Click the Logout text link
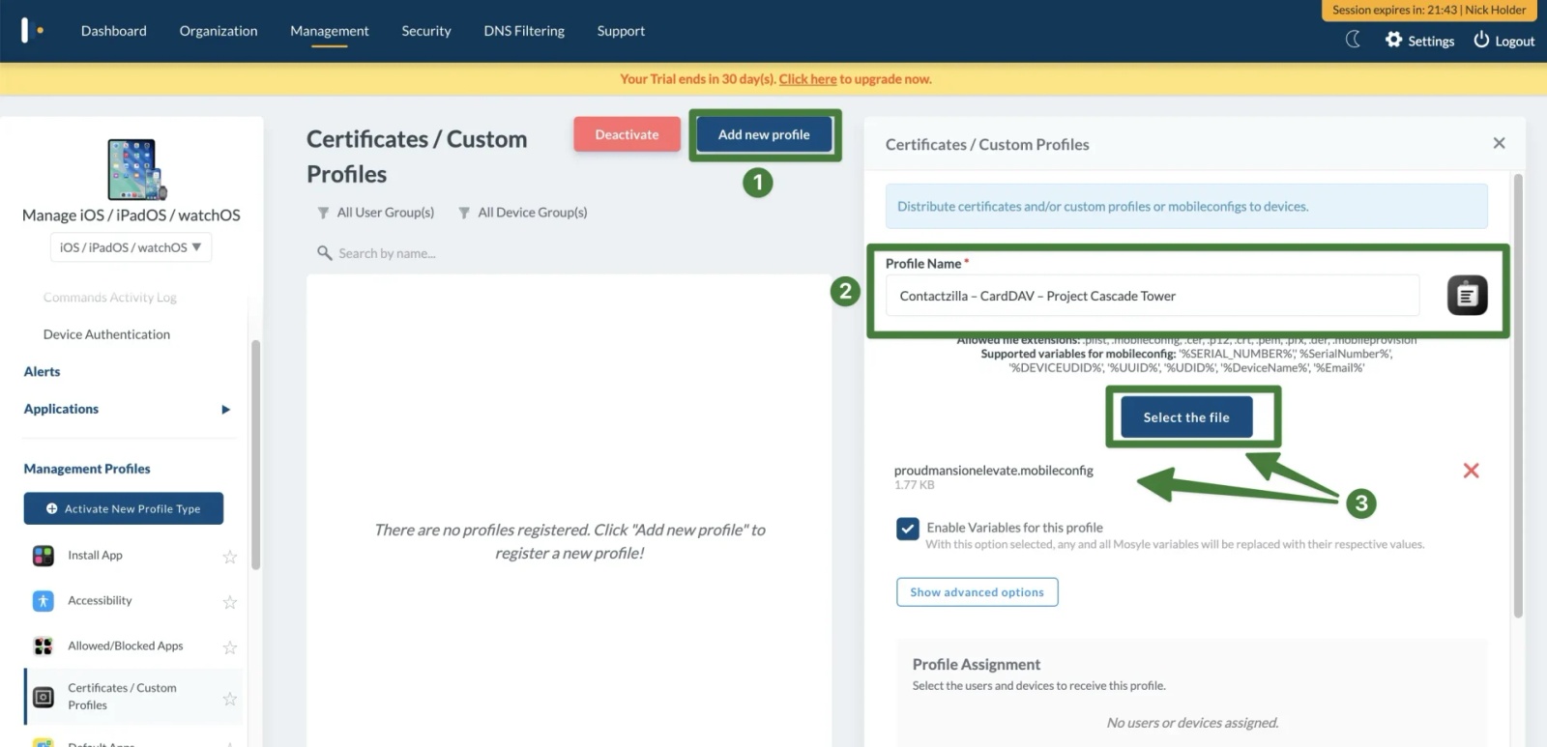 pos(1515,41)
